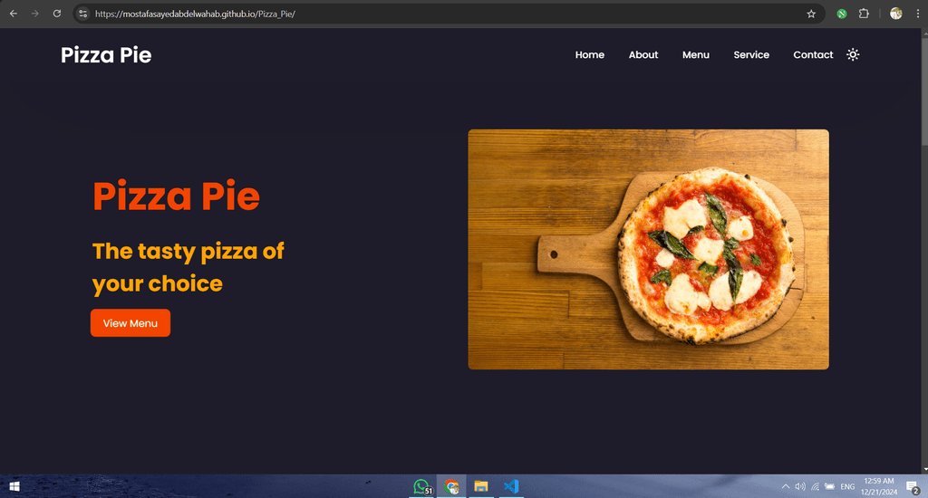Open the green browser extension icon
The width and height of the screenshot is (928, 498).
click(x=841, y=14)
